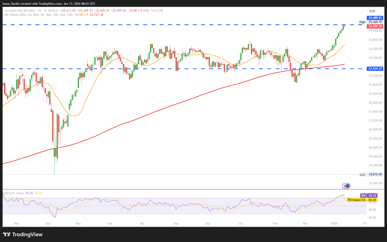
Task: Click the Low 18,810.90 price marker
Action: click(x=371, y=174)
